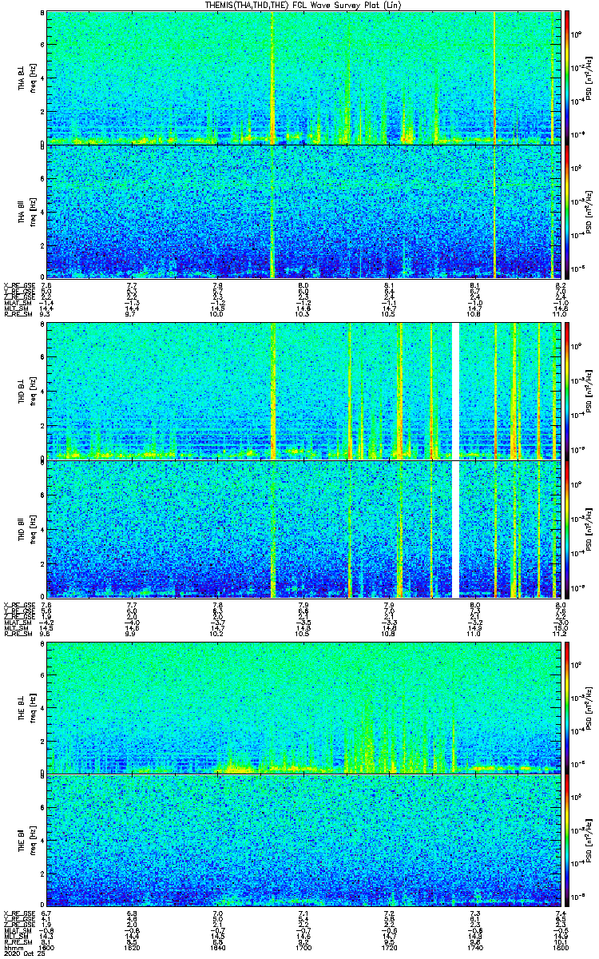This screenshot has width=599, height=959.
Task: Open the THA B⊥ spectrogram panel
Action: click(303, 78)
